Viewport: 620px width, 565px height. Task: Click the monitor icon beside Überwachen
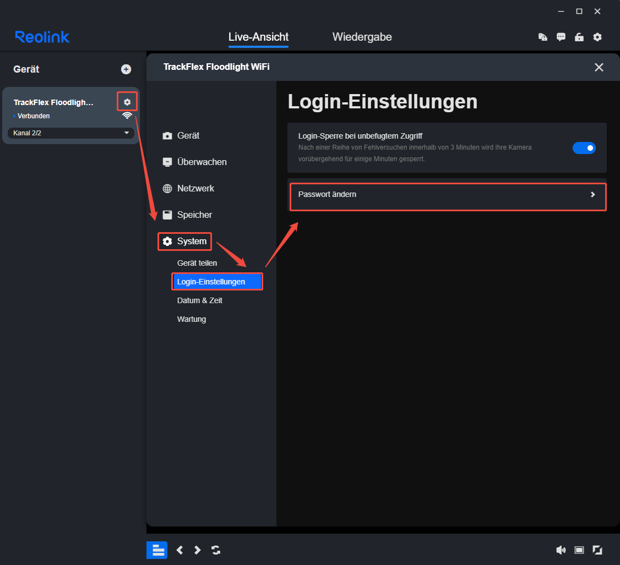tap(167, 162)
